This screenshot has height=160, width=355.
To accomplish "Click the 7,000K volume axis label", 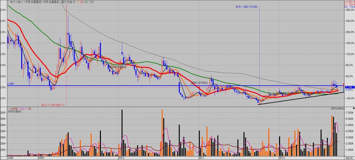I will tap(350, 113).
